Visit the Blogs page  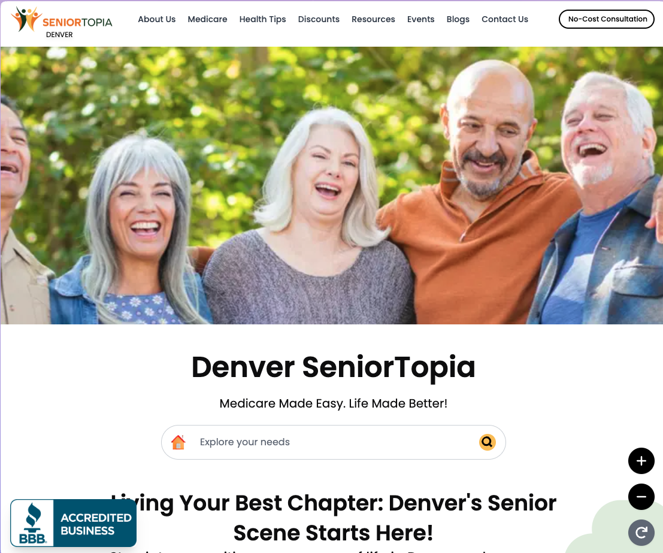pos(458,19)
